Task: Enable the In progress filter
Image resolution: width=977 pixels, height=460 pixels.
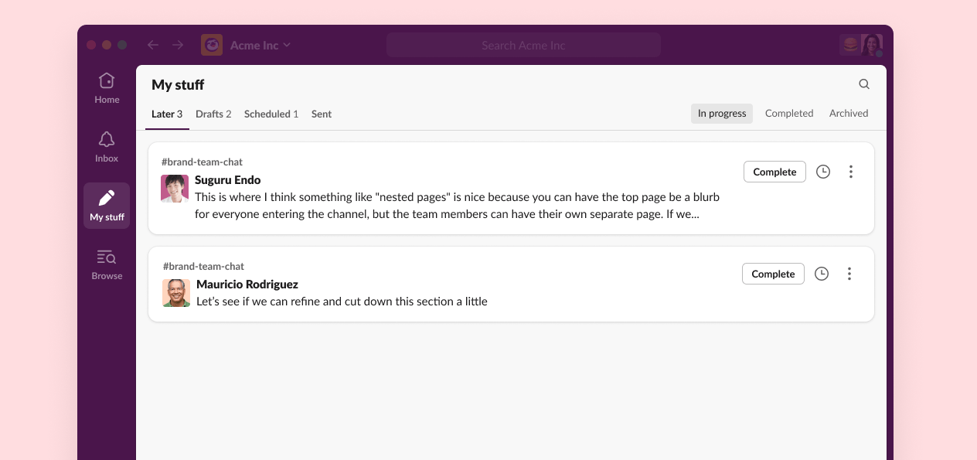Action: 721,113
